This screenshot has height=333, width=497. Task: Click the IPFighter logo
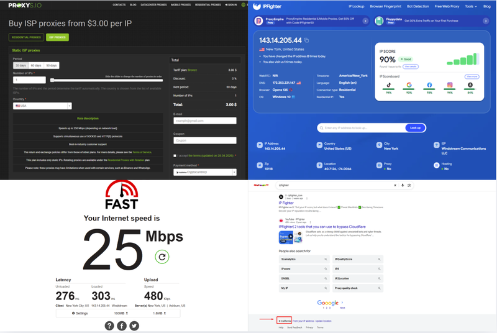pyautogui.click(x=267, y=6)
